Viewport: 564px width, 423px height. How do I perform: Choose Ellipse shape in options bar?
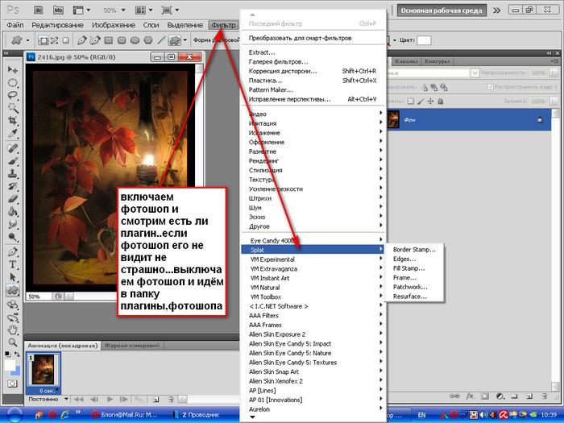click(x=135, y=40)
